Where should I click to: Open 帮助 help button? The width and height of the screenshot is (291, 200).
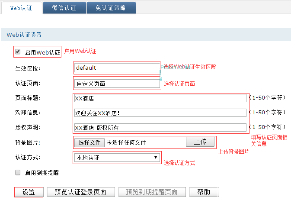pyautogui.click(x=204, y=192)
